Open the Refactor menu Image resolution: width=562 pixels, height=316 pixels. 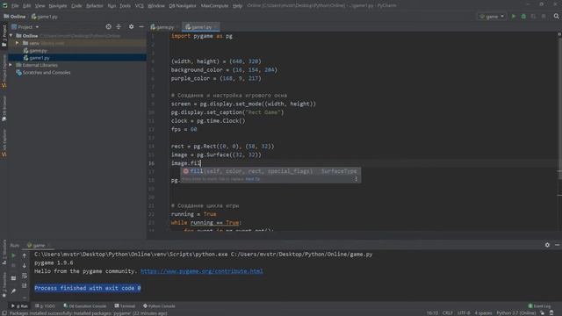coord(95,6)
